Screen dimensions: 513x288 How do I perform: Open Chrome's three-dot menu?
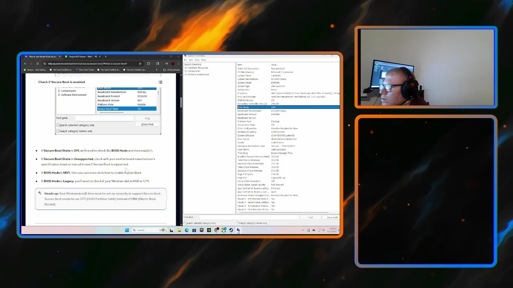pyautogui.click(x=179, y=64)
